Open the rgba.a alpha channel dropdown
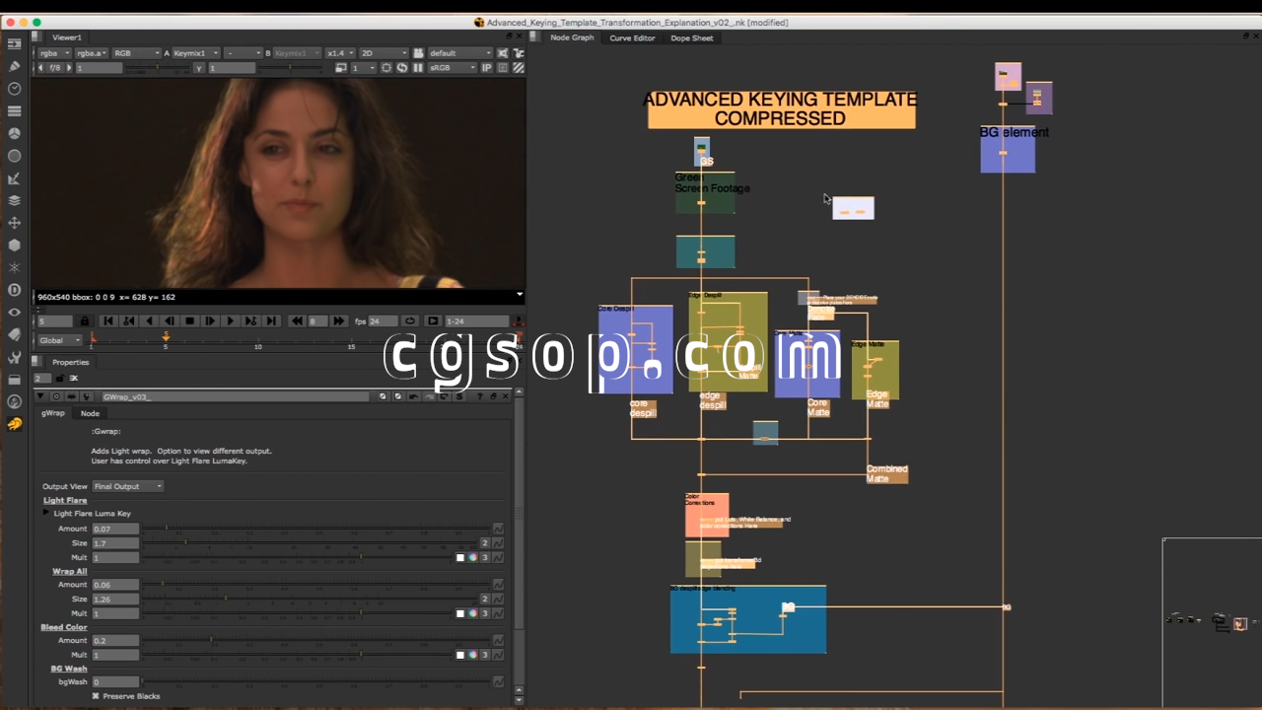 tap(91, 53)
